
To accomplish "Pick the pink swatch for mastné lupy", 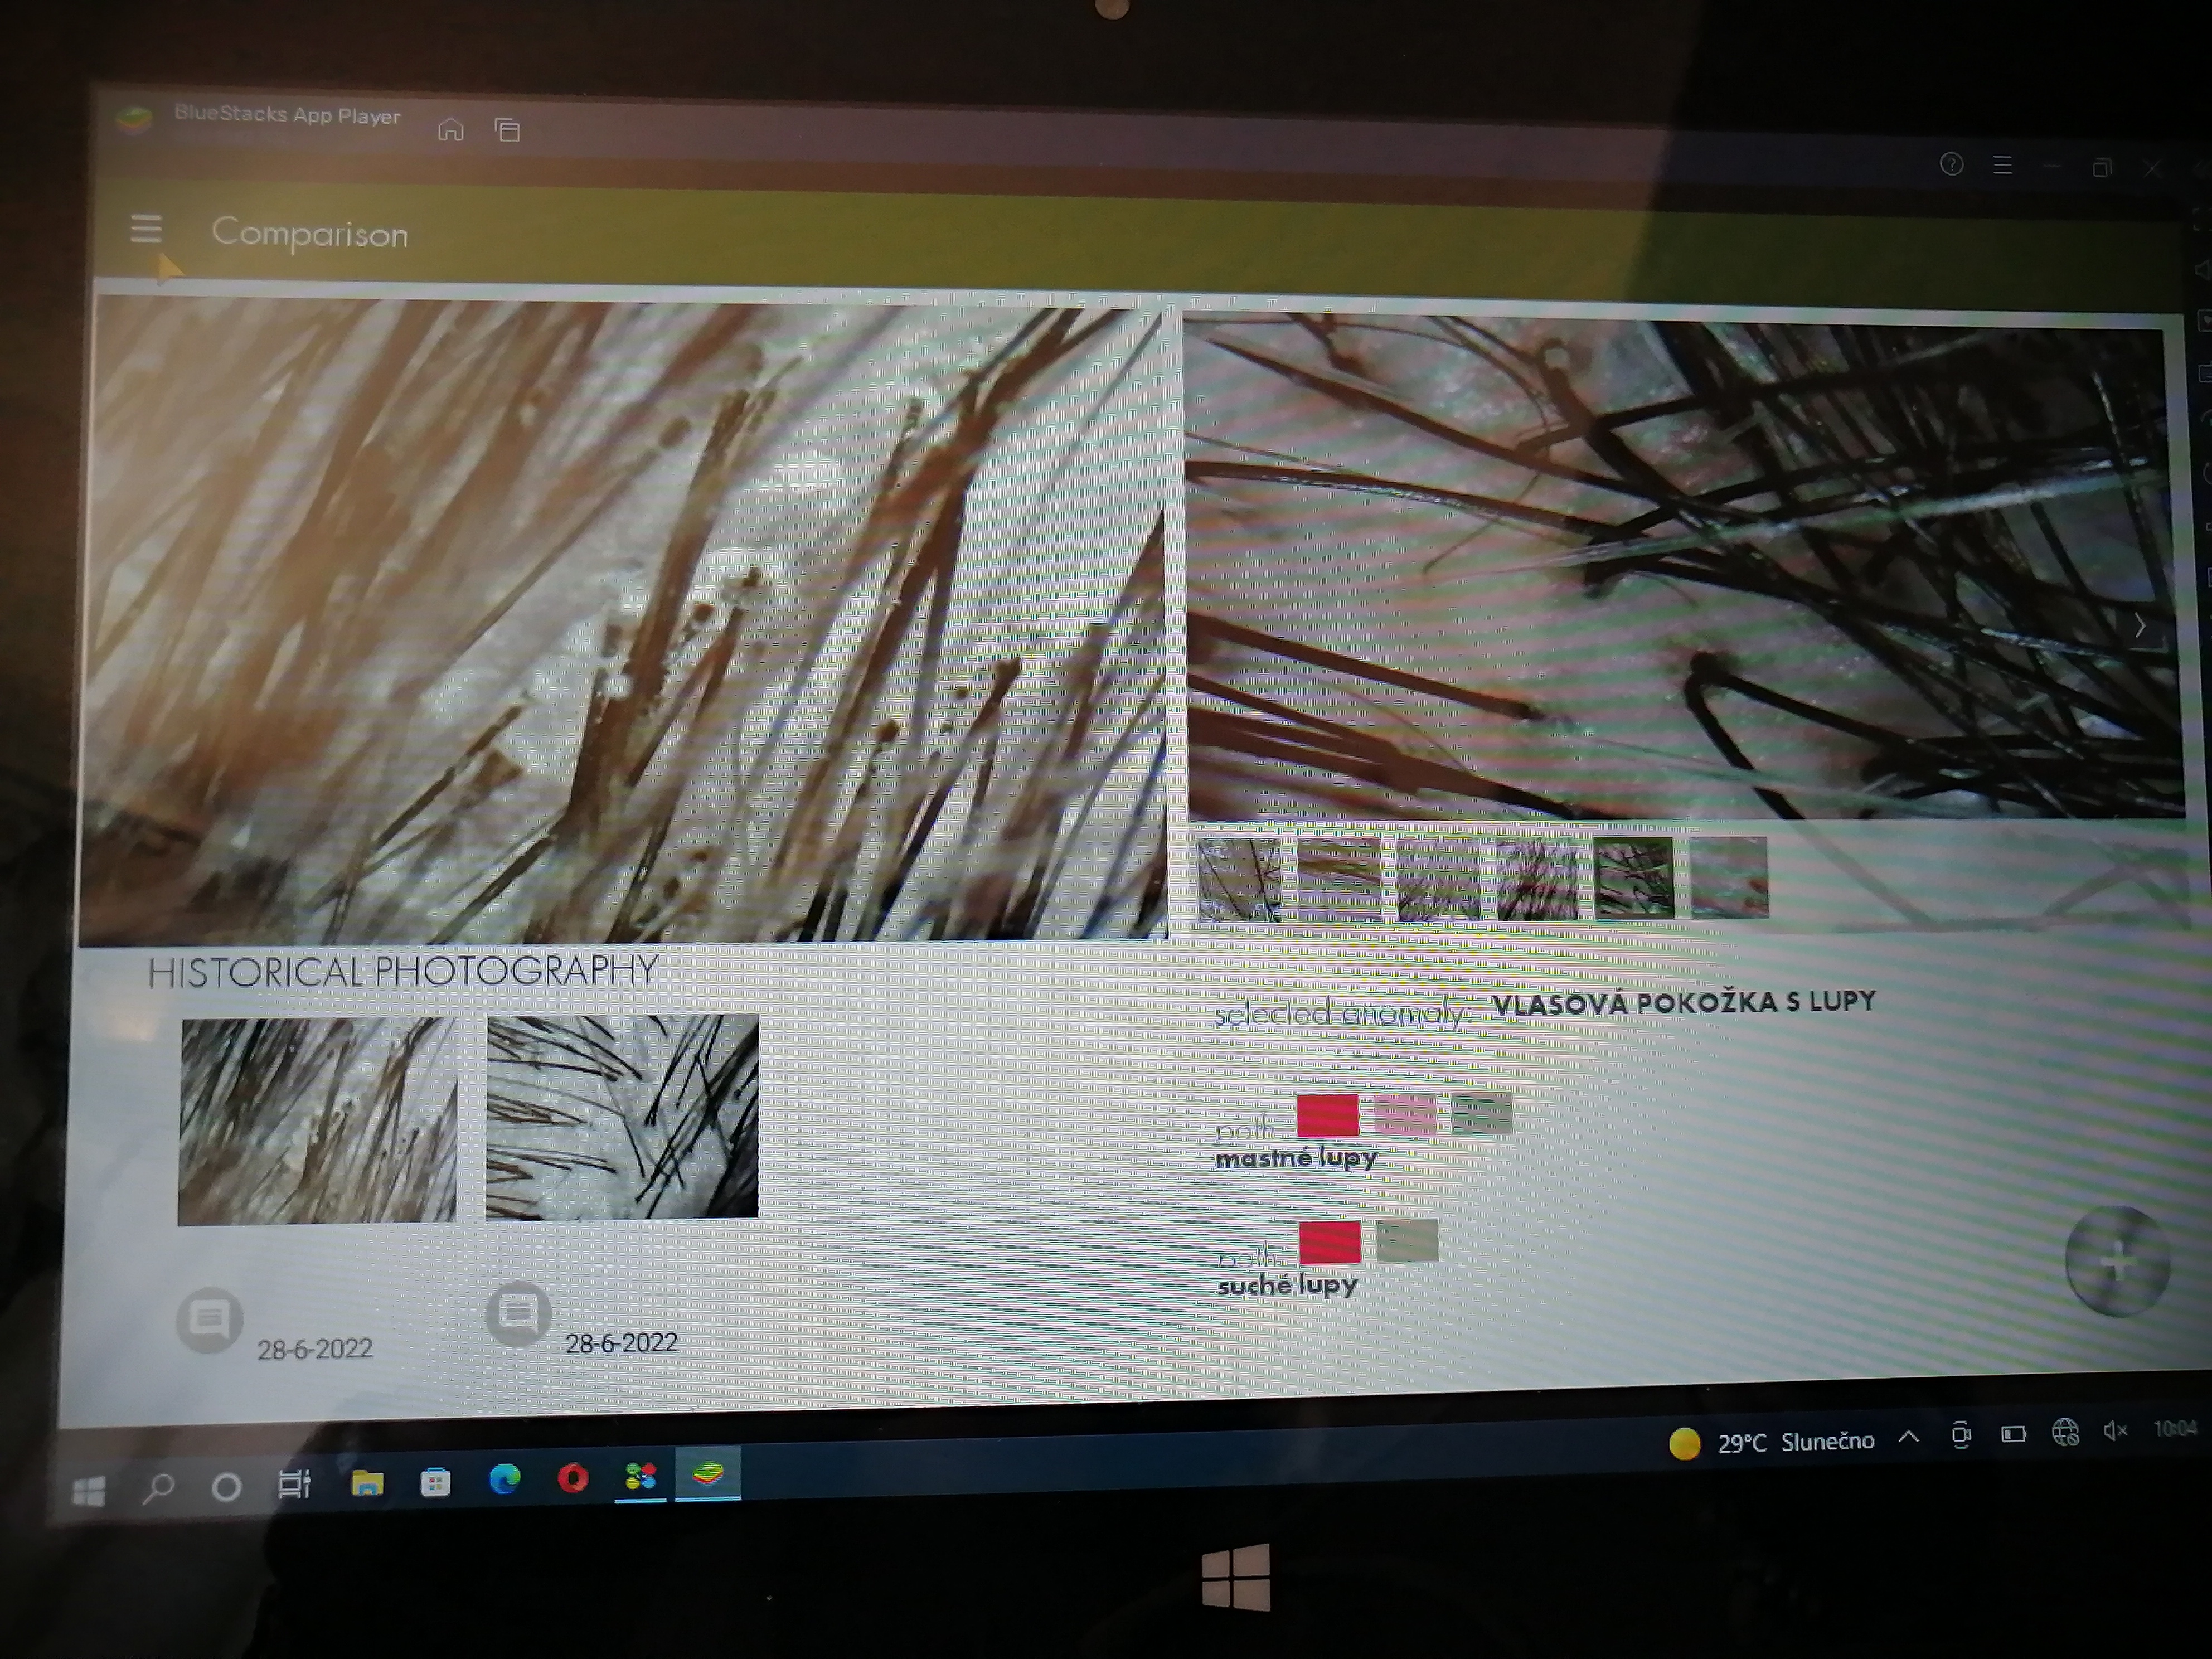I will pos(1405,1114).
